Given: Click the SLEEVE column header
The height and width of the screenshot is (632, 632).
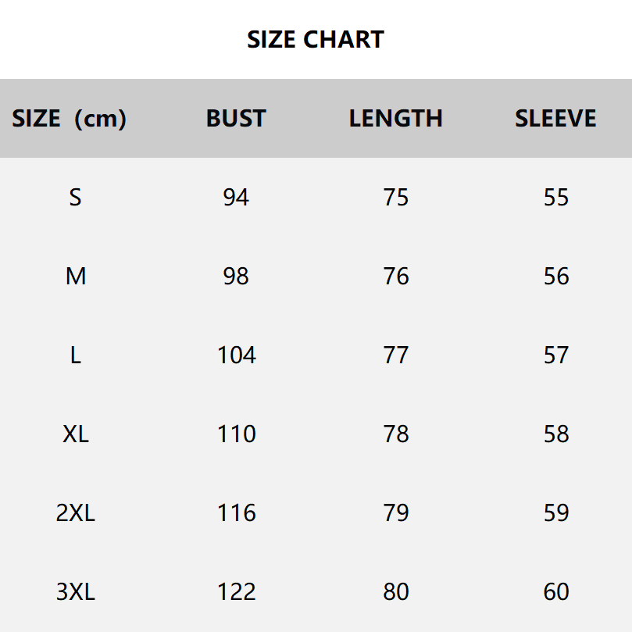Looking at the screenshot, I should pos(555,119).
